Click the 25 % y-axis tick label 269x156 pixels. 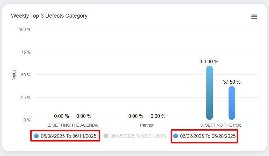coord(26,98)
